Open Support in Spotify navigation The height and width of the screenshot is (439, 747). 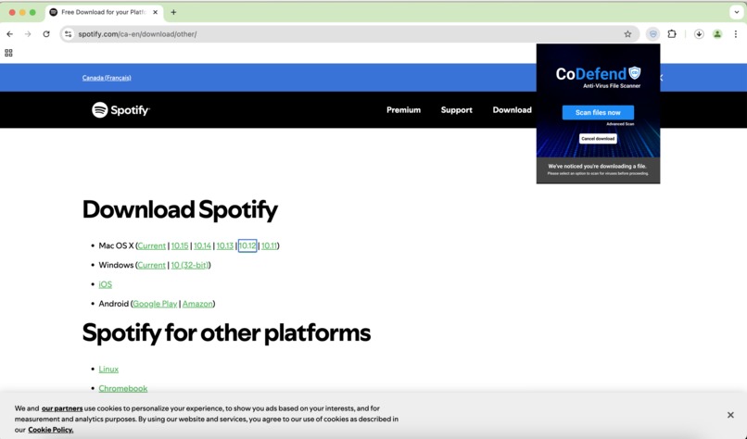pos(456,110)
